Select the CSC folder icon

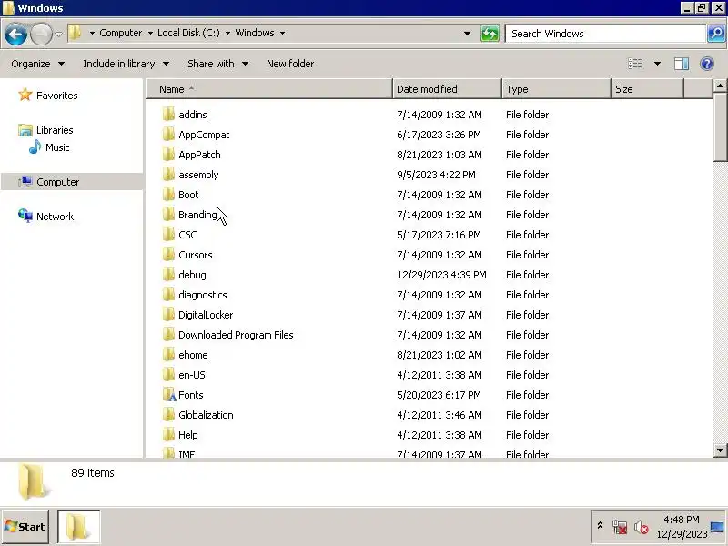pyautogui.click(x=168, y=235)
